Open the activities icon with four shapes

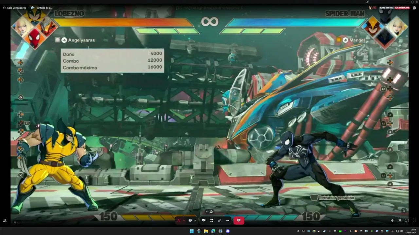211,221
